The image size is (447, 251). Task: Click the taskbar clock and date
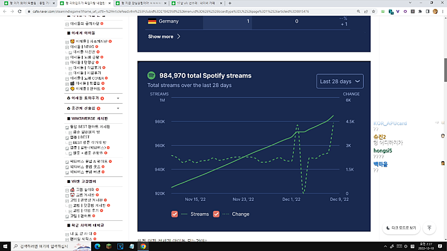pyautogui.click(x=426, y=246)
